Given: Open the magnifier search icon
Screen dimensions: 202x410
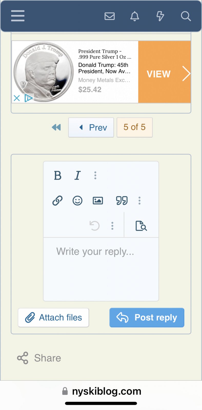Looking at the screenshot, I should [186, 16].
